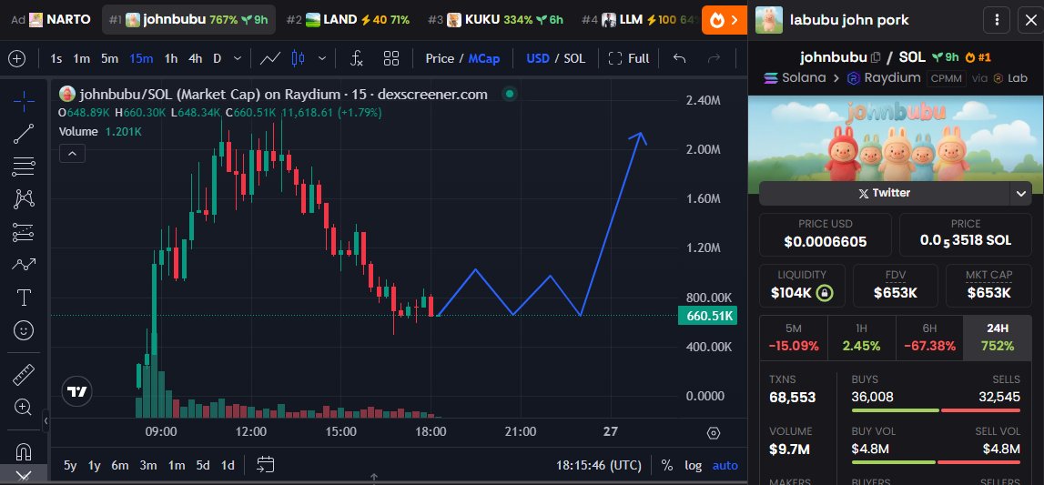This screenshot has width=1044, height=485.
Task: Show 24H stats tab
Action: click(998, 338)
